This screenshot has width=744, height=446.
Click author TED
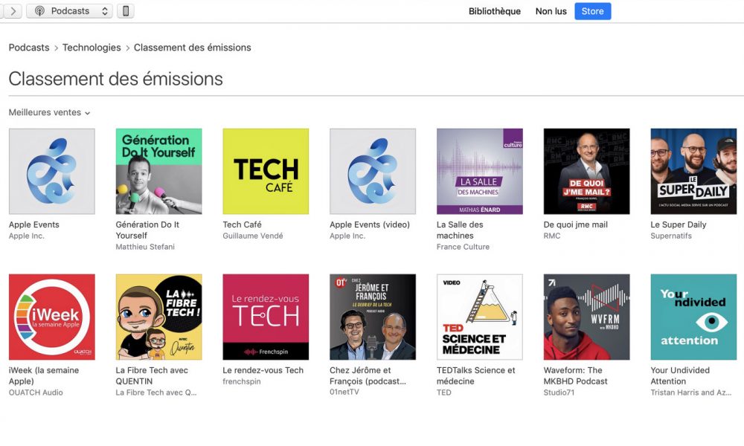[444, 392]
